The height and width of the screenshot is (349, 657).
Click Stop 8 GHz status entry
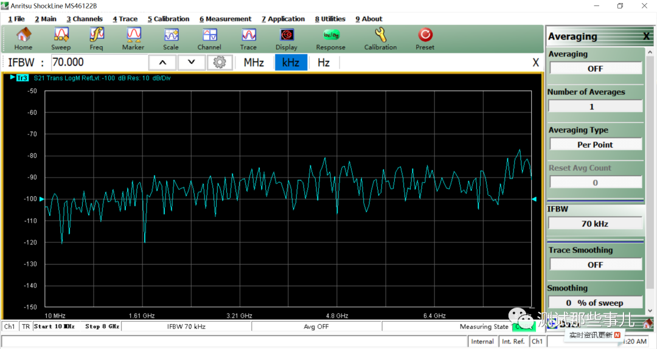(102, 327)
